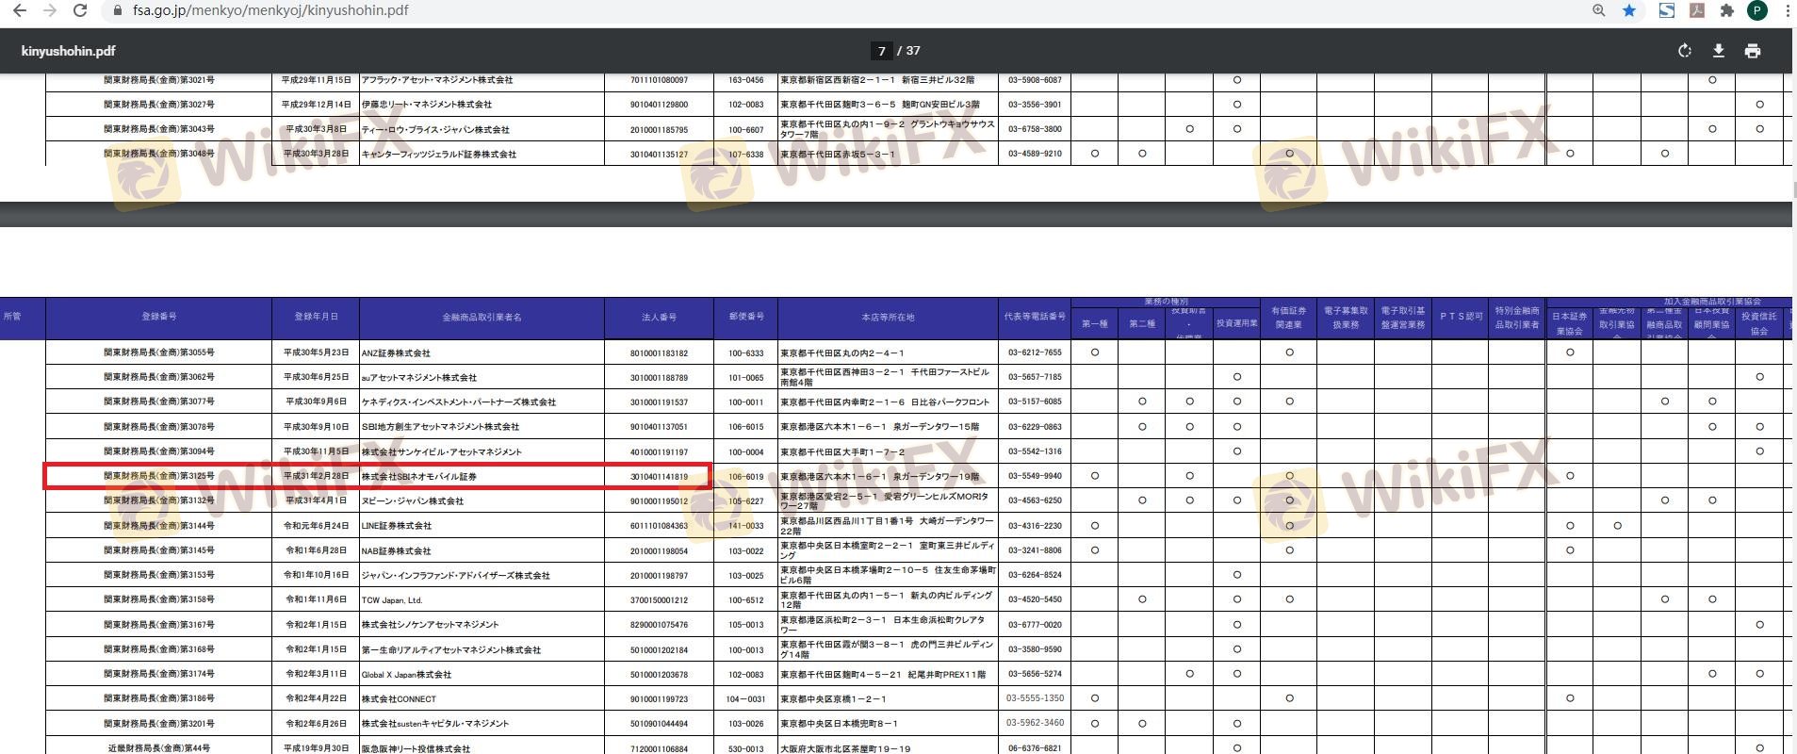
Task: Click the phone number 03-5962-3460
Action: pos(1035,723)
